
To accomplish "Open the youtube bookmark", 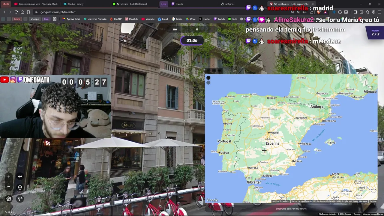I will coord(148,19).
